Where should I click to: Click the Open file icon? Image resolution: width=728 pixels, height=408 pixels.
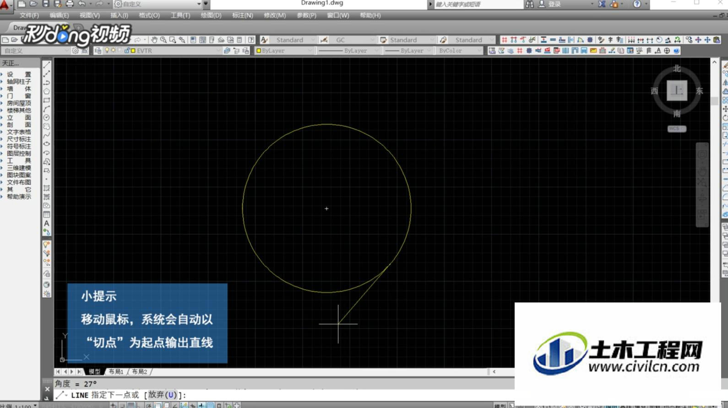point(33,4)
